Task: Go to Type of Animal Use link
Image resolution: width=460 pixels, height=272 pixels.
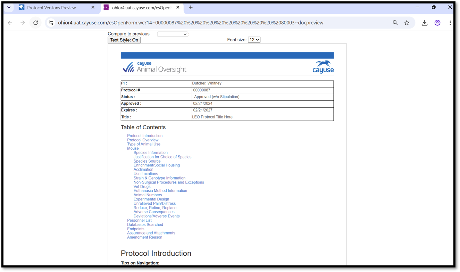Action: tap(144, 144)
